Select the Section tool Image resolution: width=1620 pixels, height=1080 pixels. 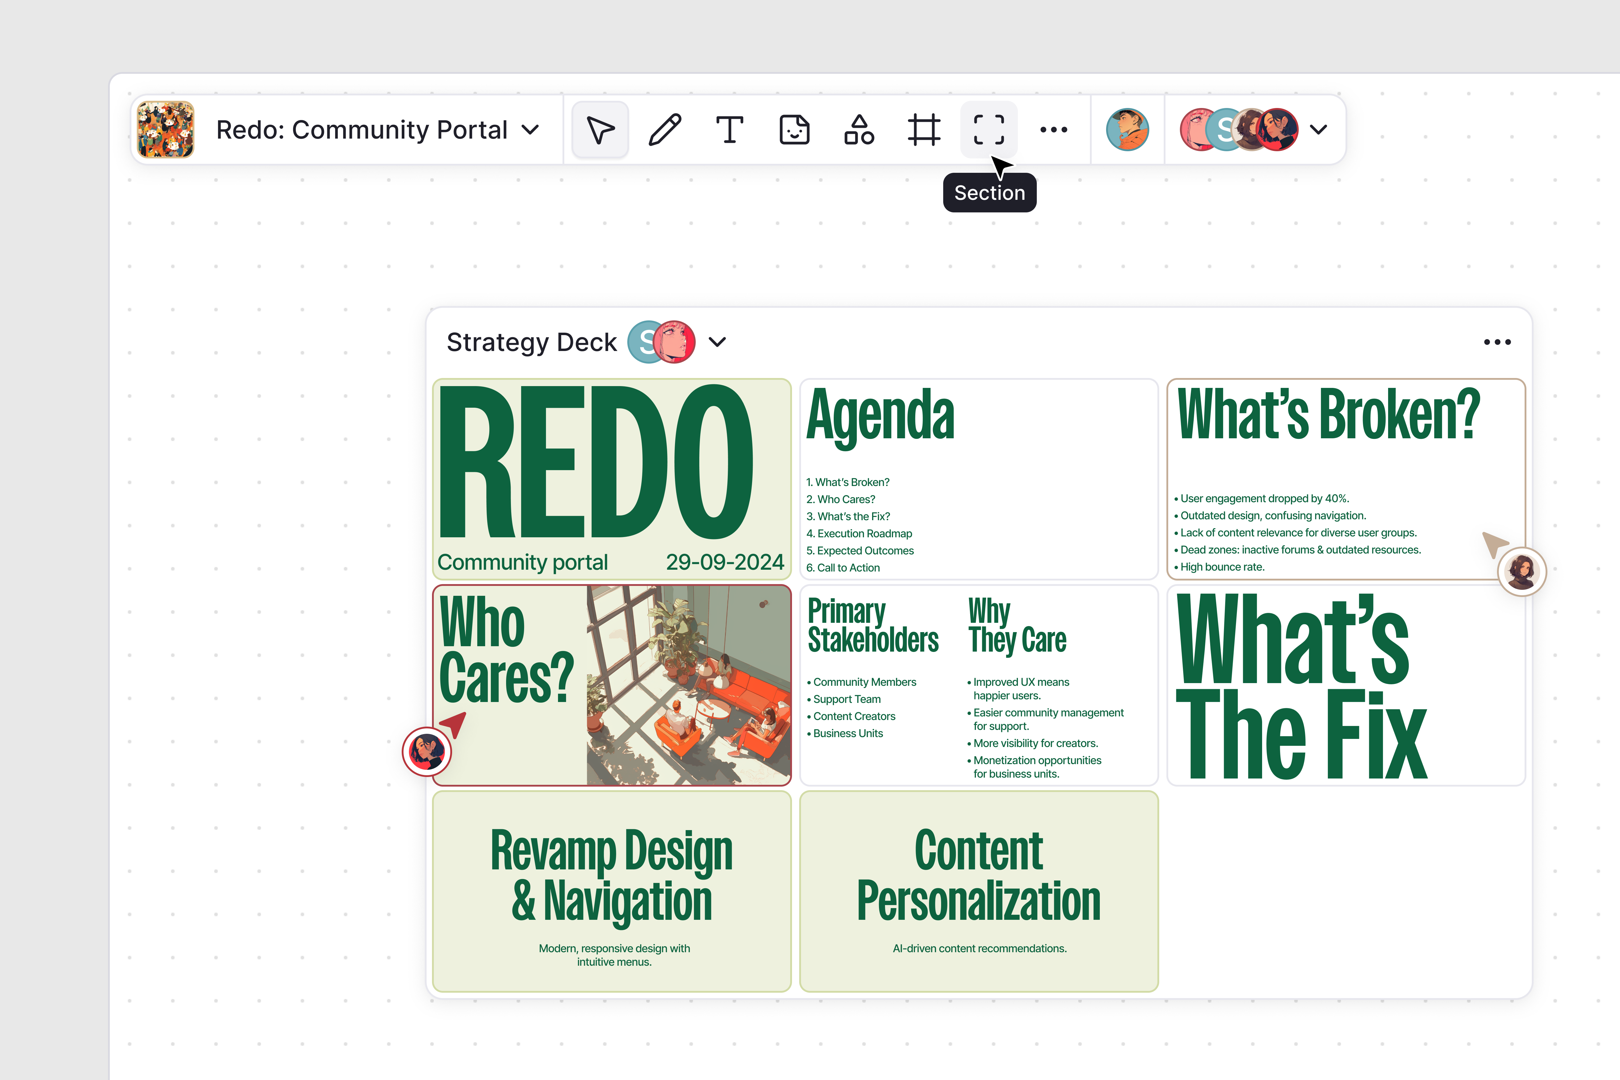(x=988, y=130)
